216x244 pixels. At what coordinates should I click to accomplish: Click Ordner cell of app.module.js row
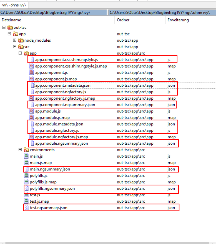[x=135, y=111]
